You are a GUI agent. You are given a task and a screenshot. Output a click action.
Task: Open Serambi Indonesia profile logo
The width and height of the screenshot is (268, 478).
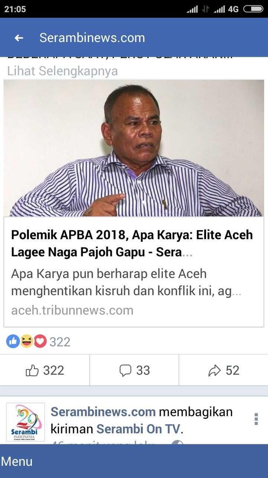pos(26,422)
